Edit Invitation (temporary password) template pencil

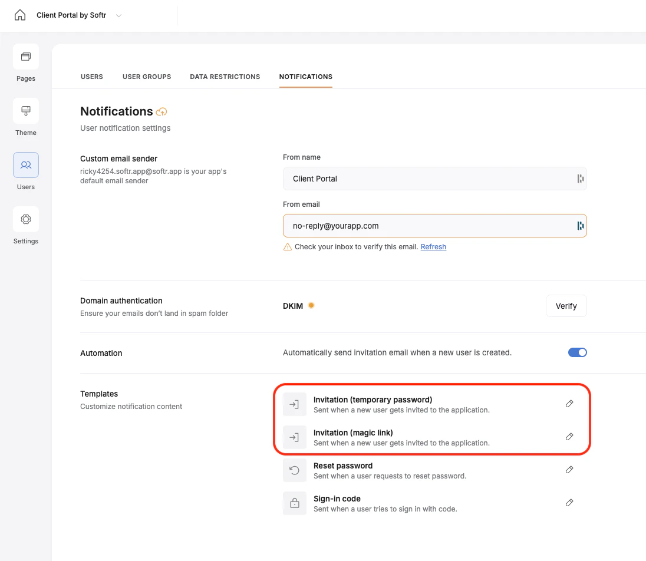tap(569, 404)
